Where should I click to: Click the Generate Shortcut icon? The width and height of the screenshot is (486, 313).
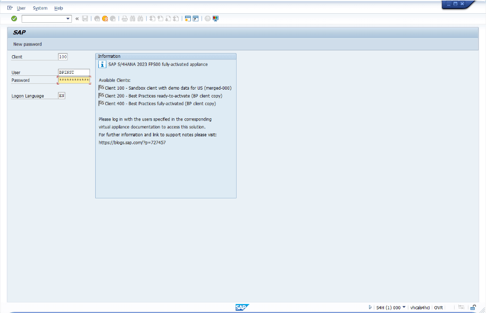click(x=196, y=19)
